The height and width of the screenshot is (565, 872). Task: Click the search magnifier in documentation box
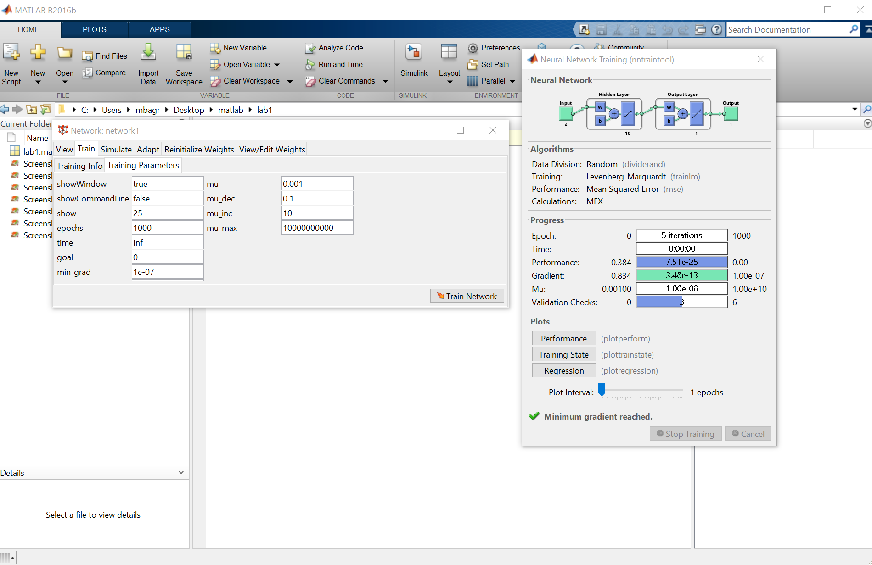tap(854, 29)
